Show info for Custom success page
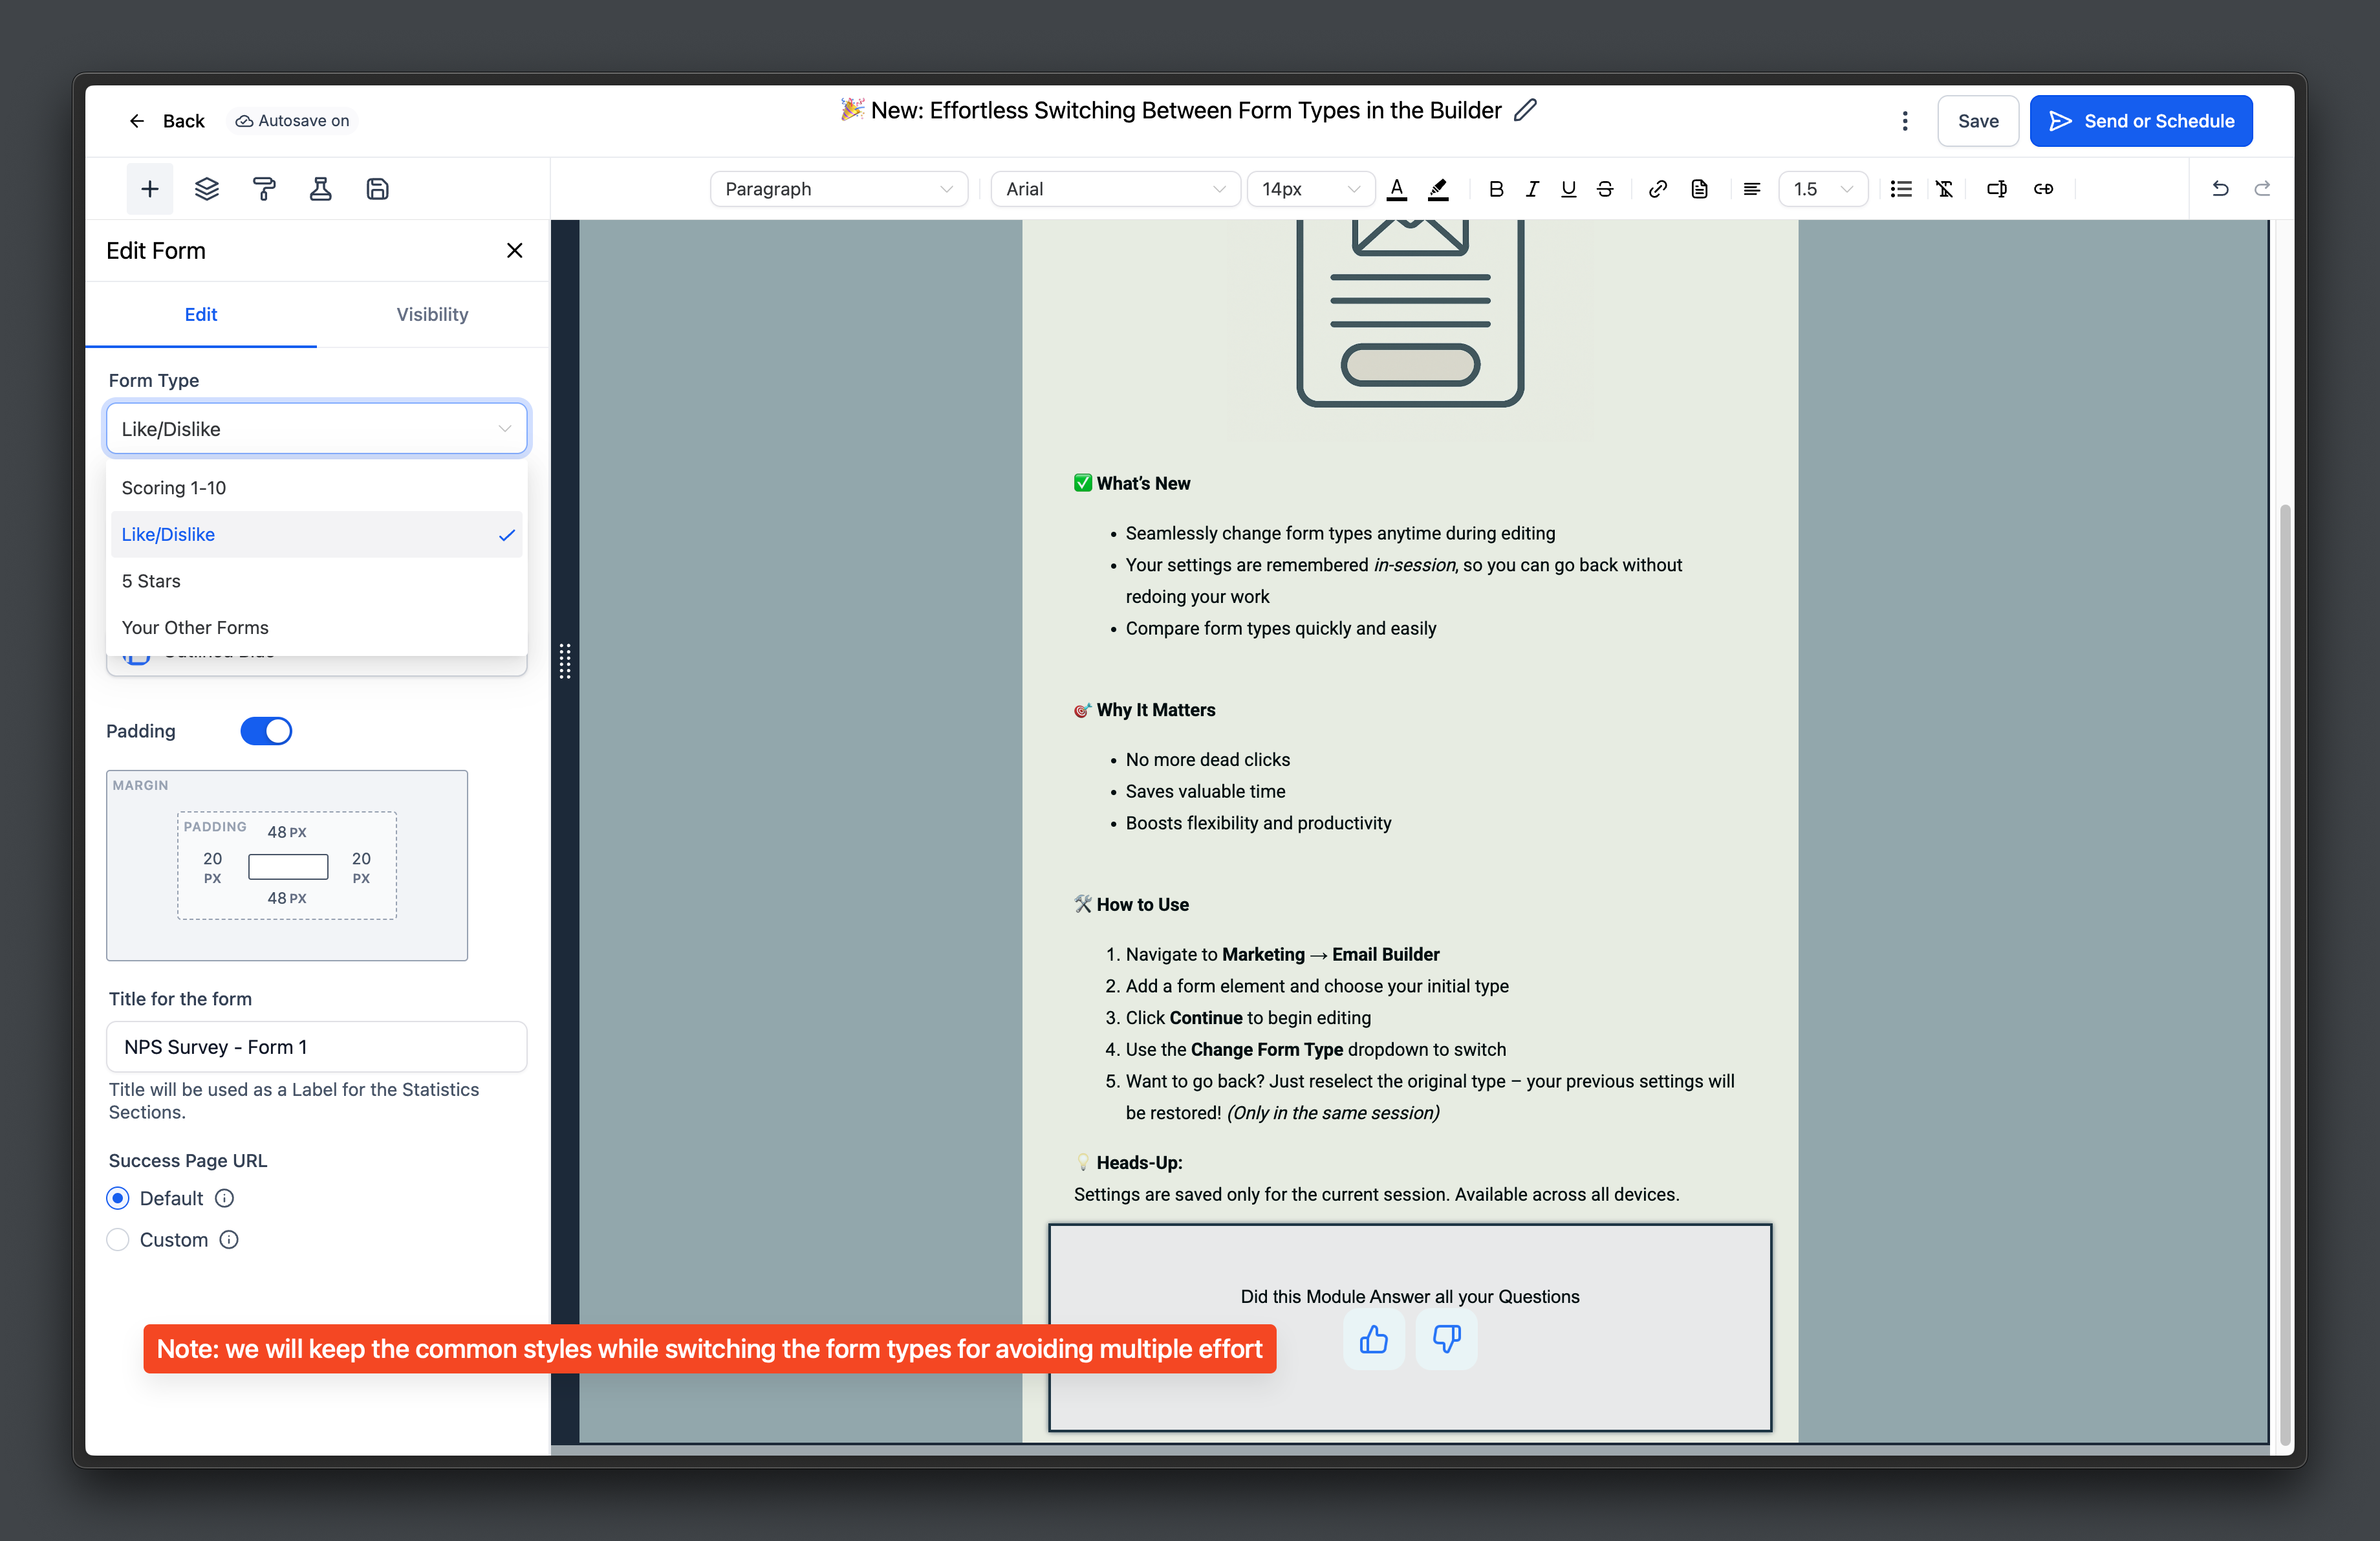The height and width of the screenshot is (1541, 2380). pos(229,1240)
